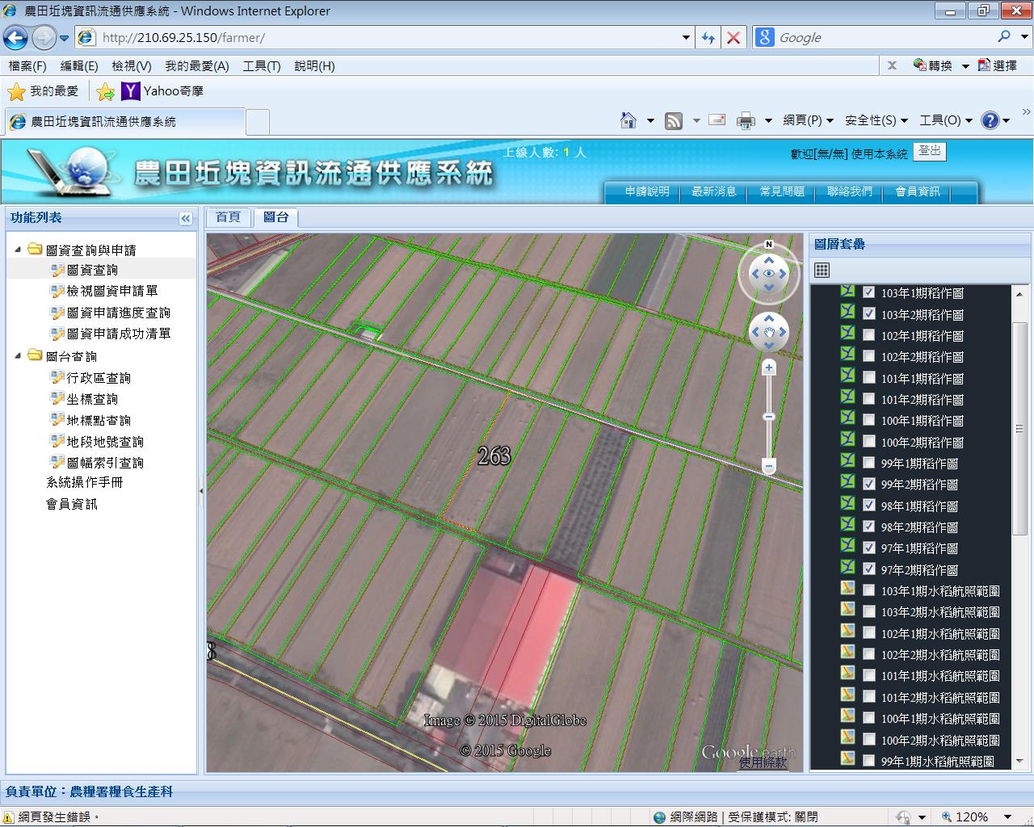Enable the 102年1期稻作圖 layer checkbox

869,335
